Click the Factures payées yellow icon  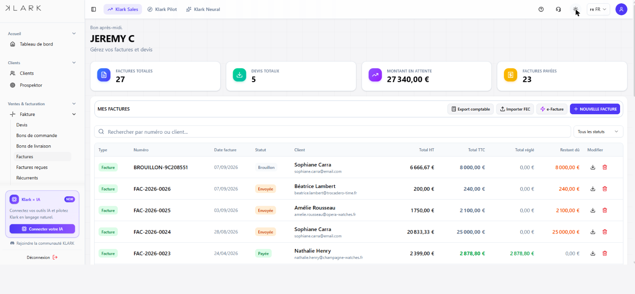tap(511, 75)
